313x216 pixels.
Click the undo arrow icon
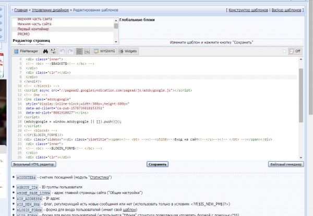[63, 51]
